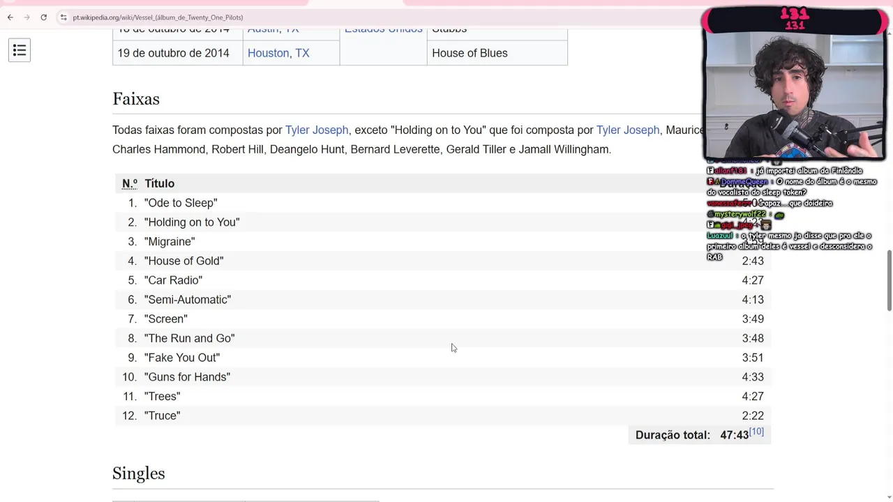Select track "Migraine"
893x502 pixels.
click(170, 241)
